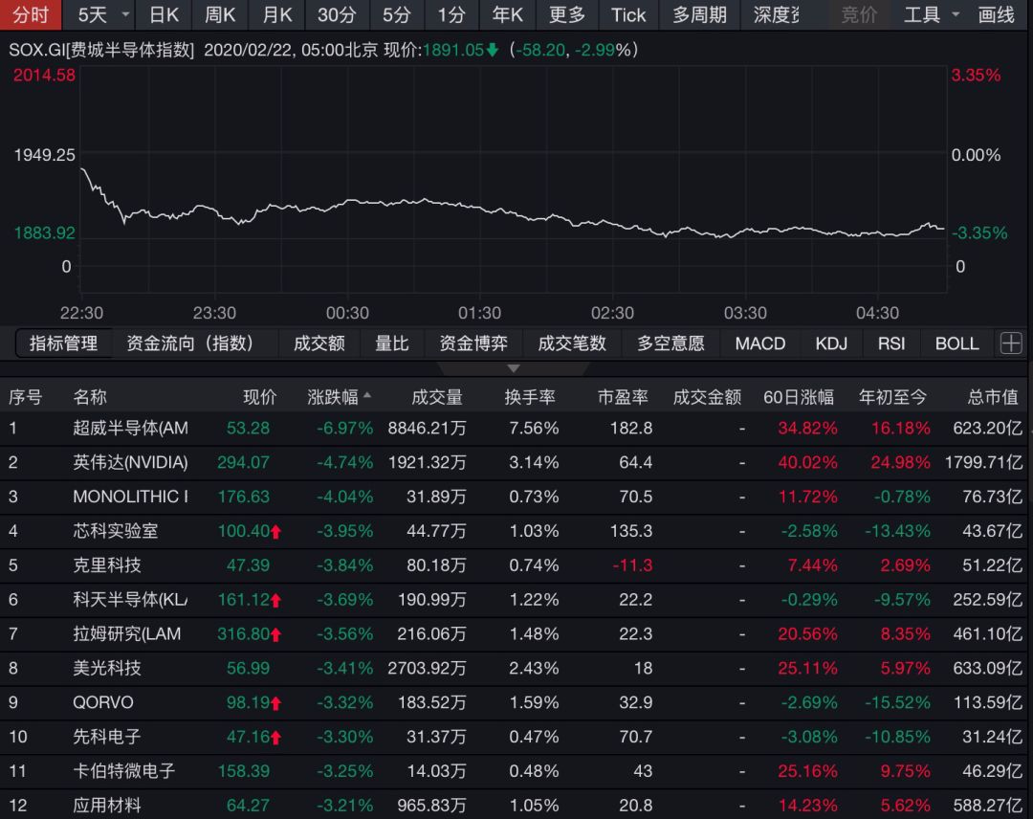Expand the 工具 tools dropdown arrow
Image resolution: width=1033 pixels, height=819 pixels.
(956, 13)
